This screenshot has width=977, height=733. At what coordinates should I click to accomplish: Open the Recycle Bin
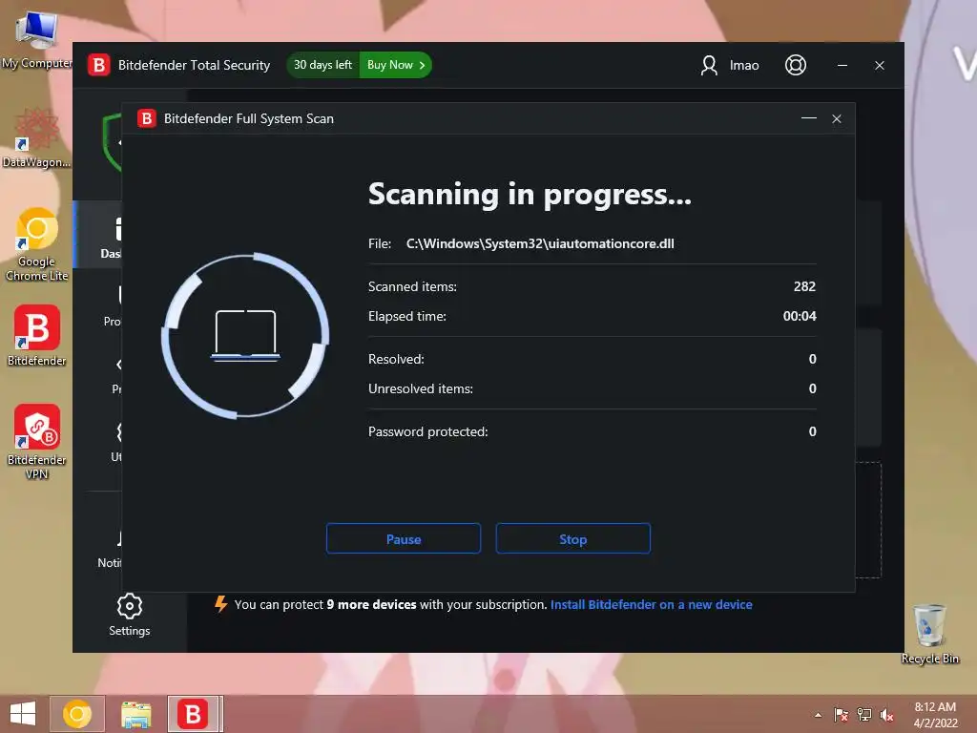point(929,634)
